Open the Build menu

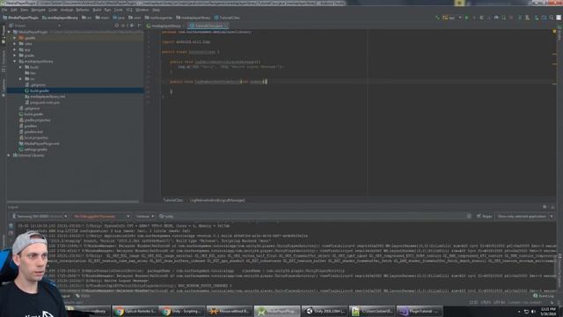[97, 10]
